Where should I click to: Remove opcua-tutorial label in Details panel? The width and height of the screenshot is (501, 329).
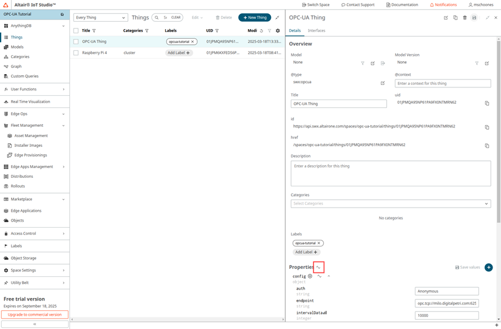319,243
